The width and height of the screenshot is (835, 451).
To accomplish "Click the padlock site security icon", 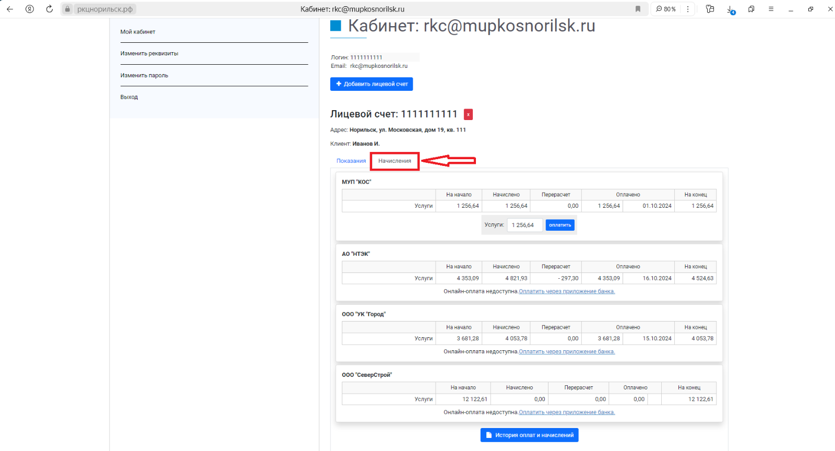I will point(67,9).
